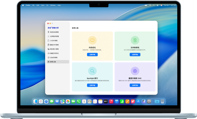The image size is (197, 119).
Task: Open Safari from the dock
Action: pos(46,101)
